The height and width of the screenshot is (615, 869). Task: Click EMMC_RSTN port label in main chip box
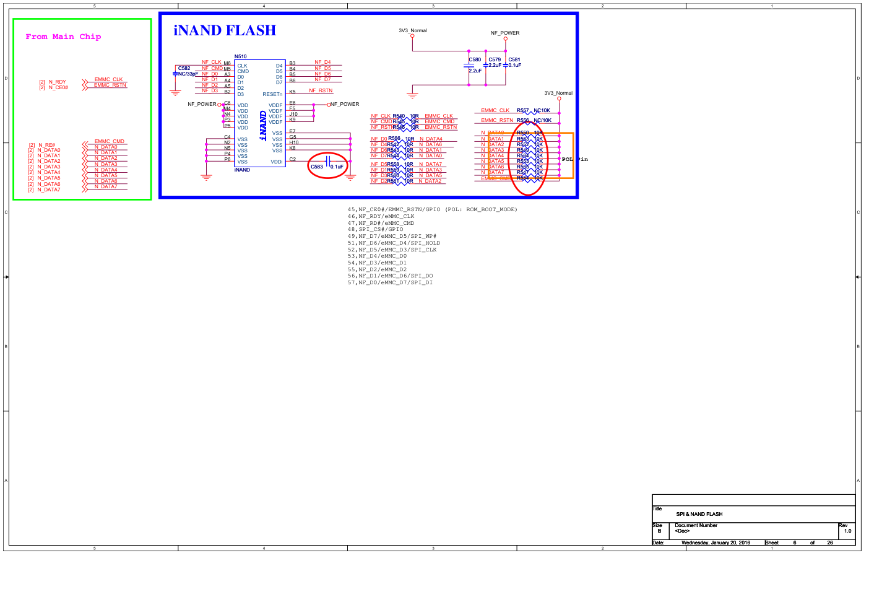[x=110, y=85]
